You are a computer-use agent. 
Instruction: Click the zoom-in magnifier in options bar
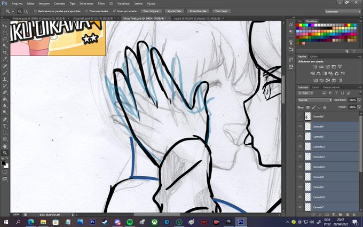[x=20, y=11]
